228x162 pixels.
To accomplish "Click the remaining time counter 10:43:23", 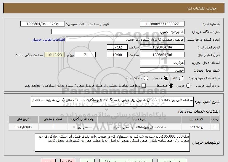I will click(x=54, y=55).
